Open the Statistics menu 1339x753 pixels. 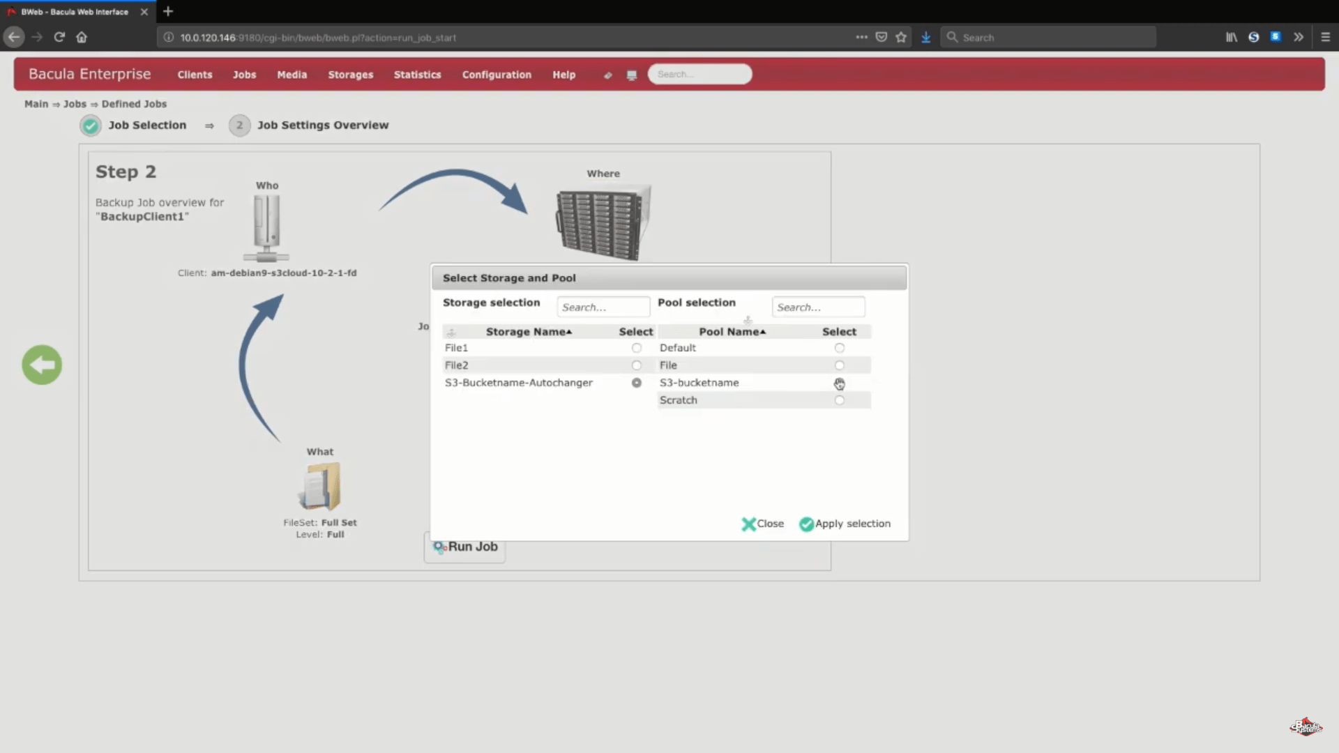pos(417,75)
